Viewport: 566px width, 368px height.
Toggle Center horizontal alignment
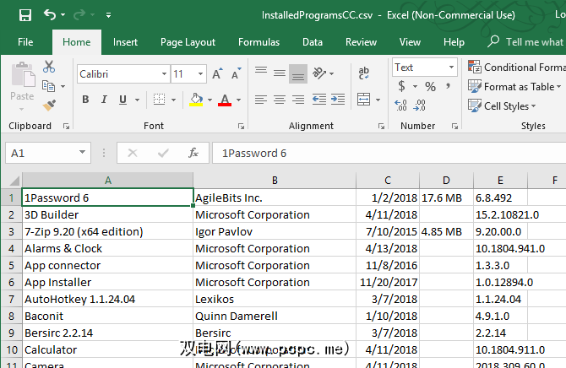(280, 100)
